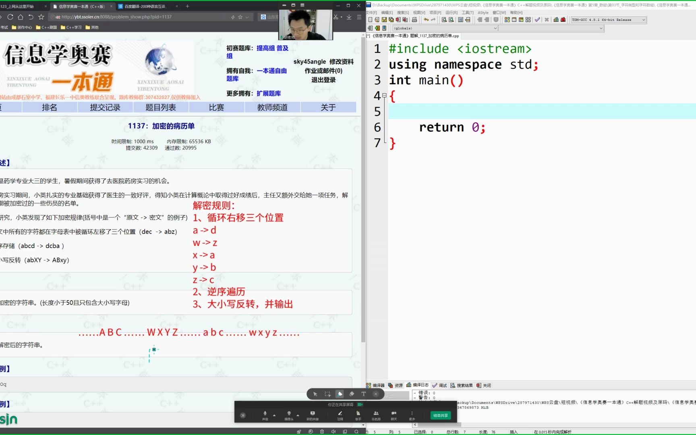Screen dimensions: 696x435
Task: Open the 花名册 participants icon
Action: [x=376, y=415]
